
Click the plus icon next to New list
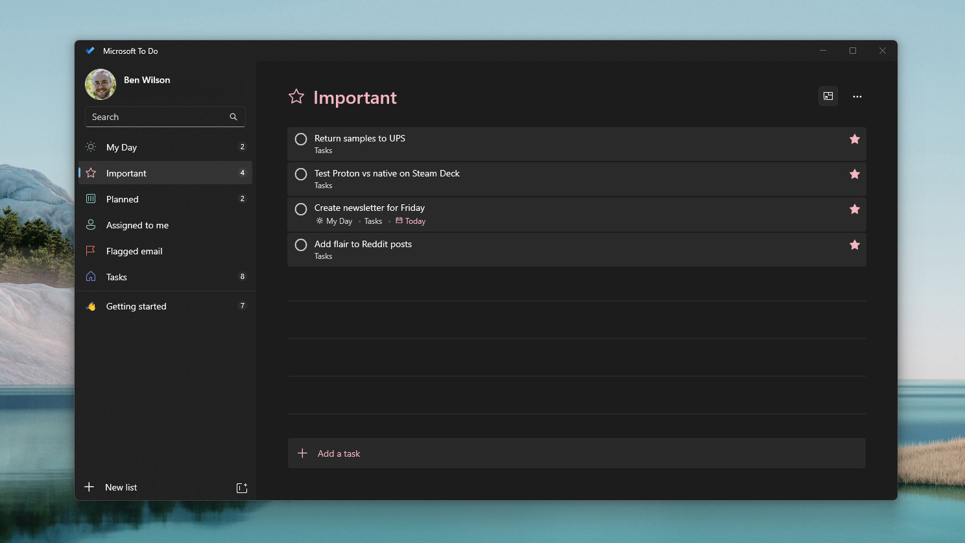tap(89, 487)
